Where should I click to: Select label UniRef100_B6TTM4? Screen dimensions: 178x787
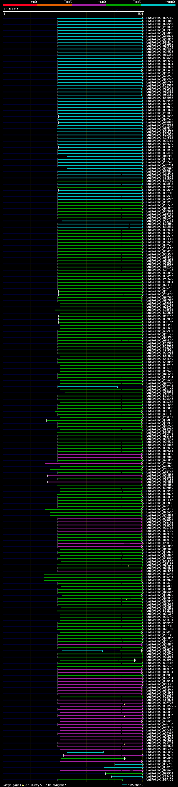click(159, 386)
